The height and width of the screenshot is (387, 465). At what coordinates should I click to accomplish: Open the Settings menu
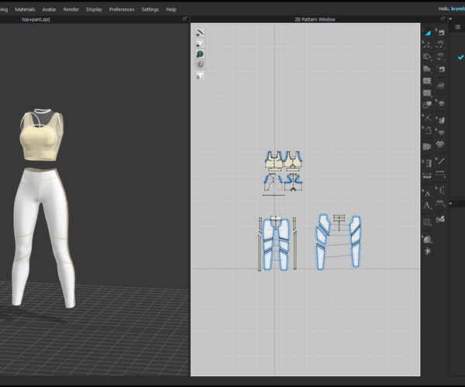pyautogui.click(x=150, y=9)
